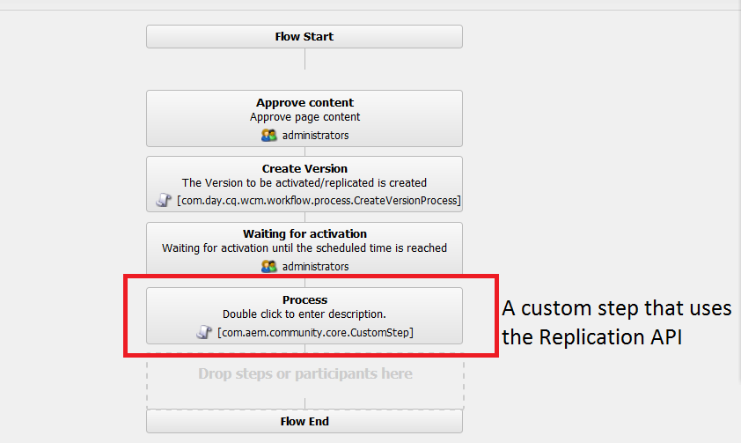
Task: Select the Approve content step title
Action: (x=304, y=103)
